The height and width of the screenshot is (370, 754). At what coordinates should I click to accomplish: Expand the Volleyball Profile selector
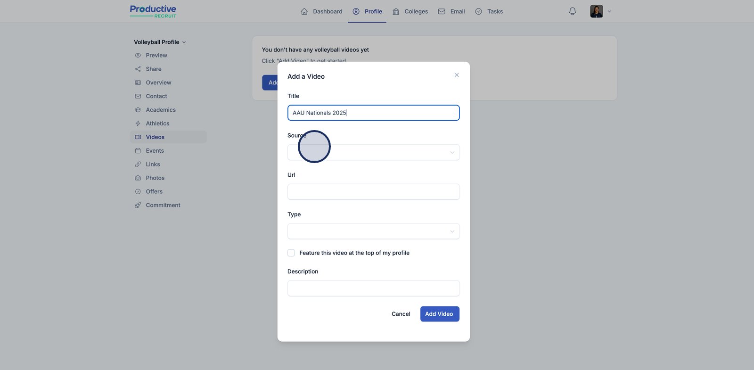coord(160,42)
